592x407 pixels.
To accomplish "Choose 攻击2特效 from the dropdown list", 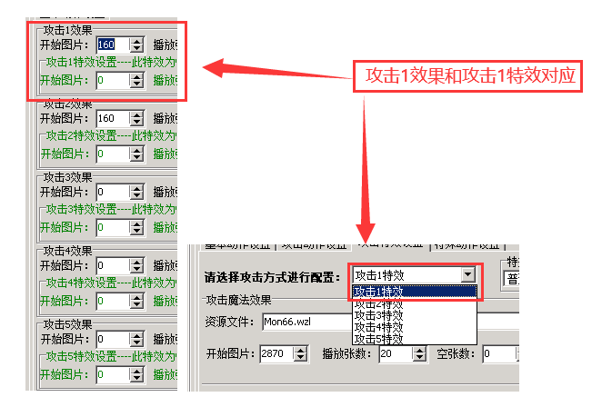I will 378,303.
